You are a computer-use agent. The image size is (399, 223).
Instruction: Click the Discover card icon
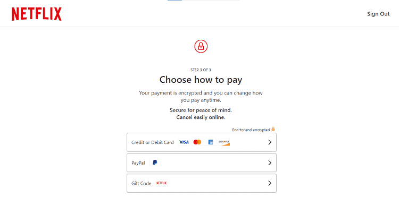click(224, 142)
